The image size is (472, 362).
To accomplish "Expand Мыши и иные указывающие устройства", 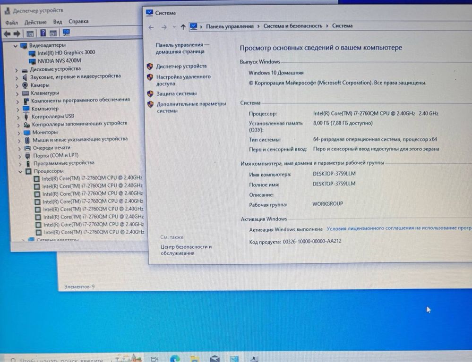I will 19,140.
